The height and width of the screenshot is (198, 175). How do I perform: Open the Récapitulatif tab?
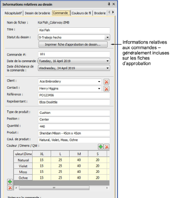coord(13,13)
